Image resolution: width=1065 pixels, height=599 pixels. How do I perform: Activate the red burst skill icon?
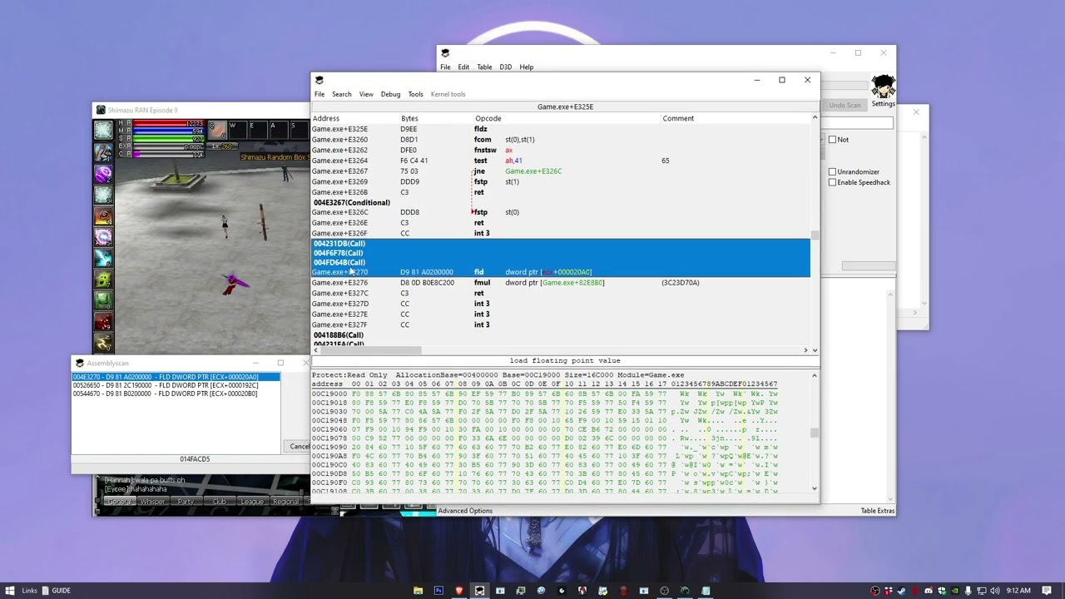pyautogui.click(x=103, y=323)
